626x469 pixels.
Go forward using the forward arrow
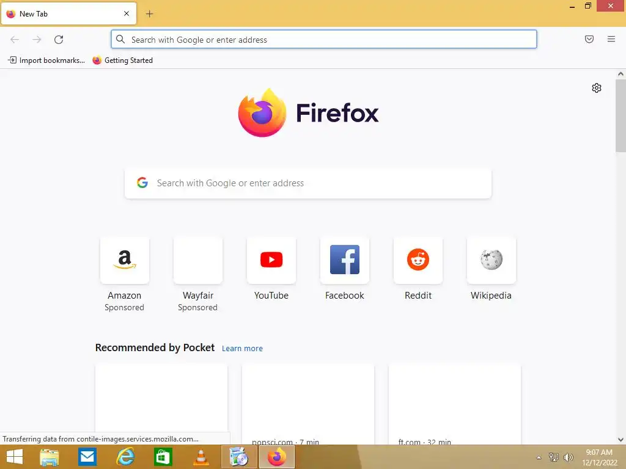click(37, 40)
